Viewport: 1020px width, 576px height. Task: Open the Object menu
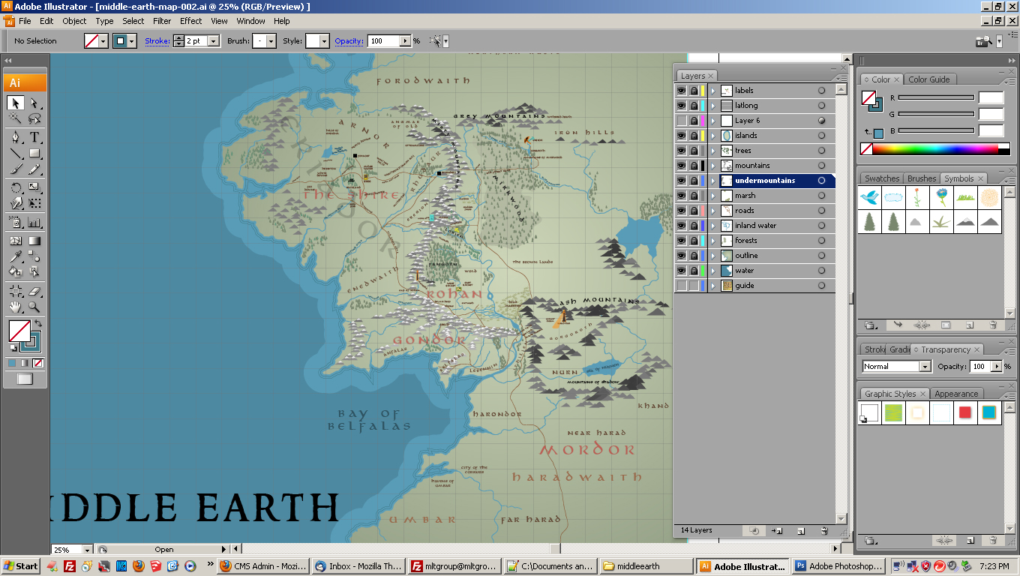coord(74,21)
